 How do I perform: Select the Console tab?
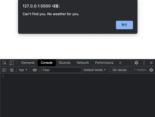46,63
